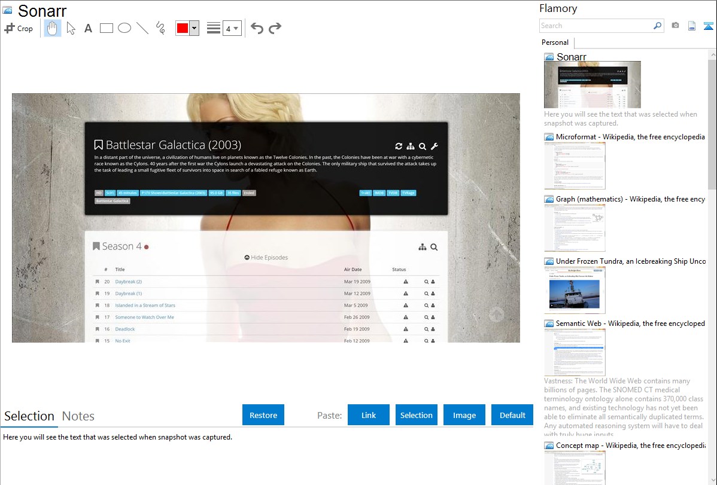The width and height of the screenshot is (717, 485).
Task: Click the scroll down arrow in sidebar
Action: 712,480
